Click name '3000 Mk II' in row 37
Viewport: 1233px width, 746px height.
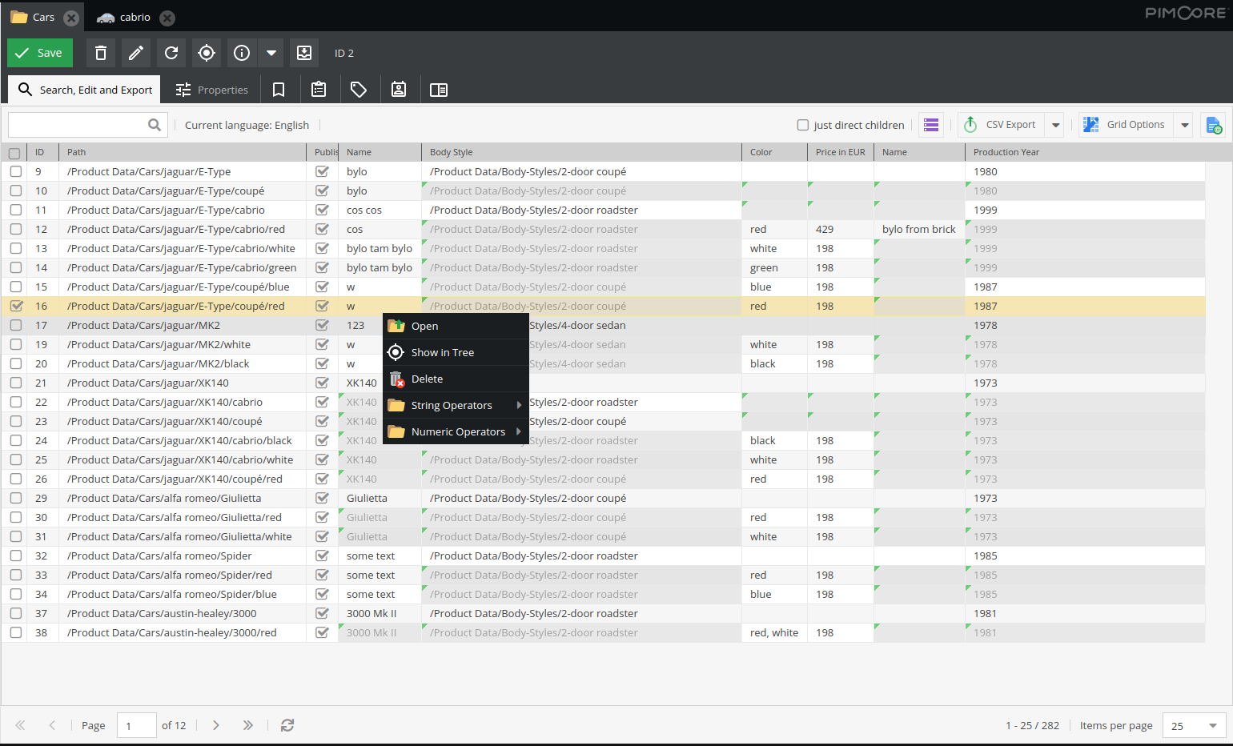click(x=372, y=613)
